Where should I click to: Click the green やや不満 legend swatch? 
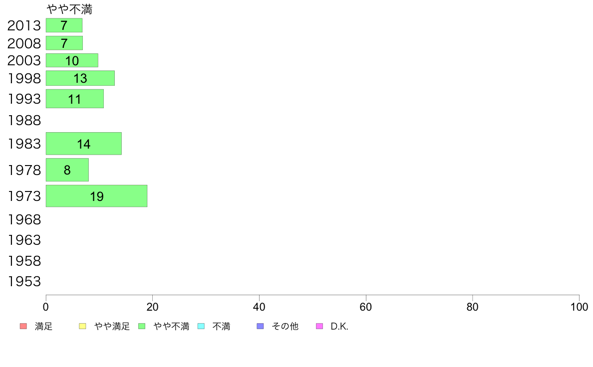142,326
